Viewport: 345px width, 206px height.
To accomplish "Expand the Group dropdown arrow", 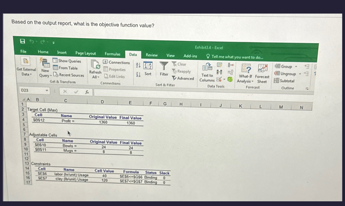I will click(296, 67).
